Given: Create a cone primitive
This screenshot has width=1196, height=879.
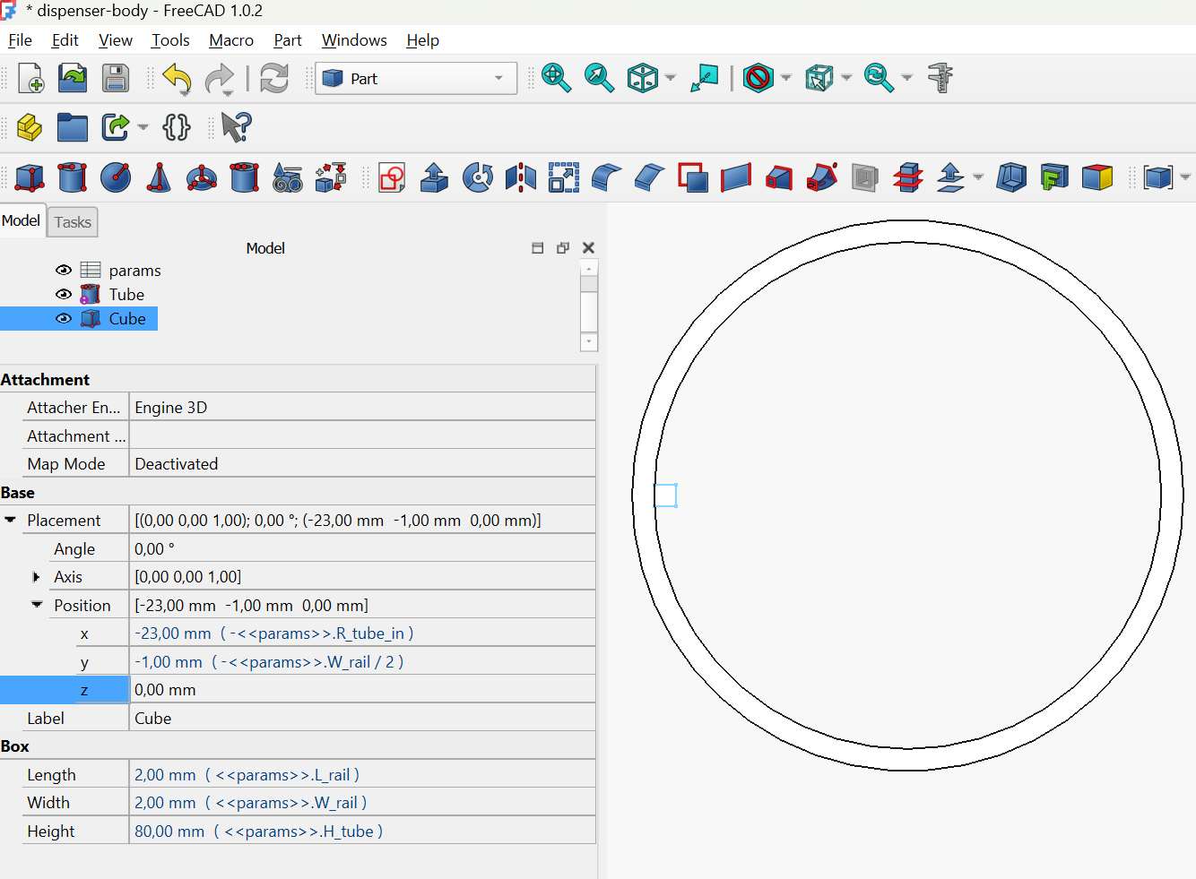Looking at the screenshot, I should (x=159, y=177).
